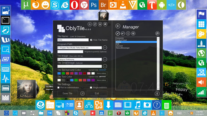The image size is (207, 116).
Task: Enable the Single Instance option
Action: coord(91,87)
